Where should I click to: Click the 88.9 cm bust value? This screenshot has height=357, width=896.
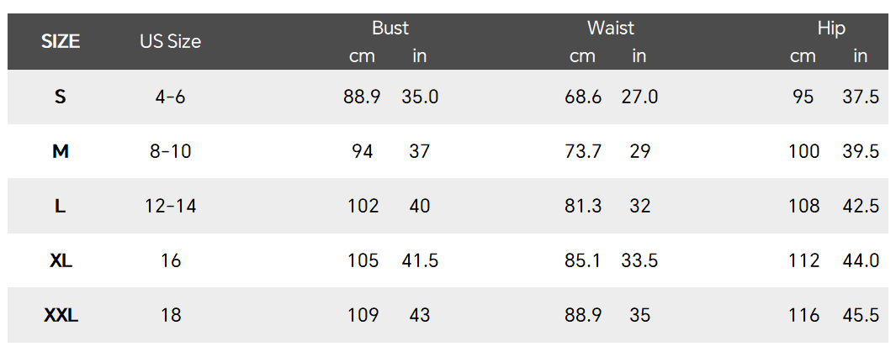click(362, 97)
